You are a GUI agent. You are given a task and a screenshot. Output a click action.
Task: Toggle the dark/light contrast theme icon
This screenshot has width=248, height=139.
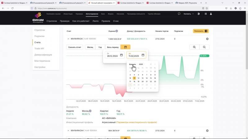coord(198,14)
